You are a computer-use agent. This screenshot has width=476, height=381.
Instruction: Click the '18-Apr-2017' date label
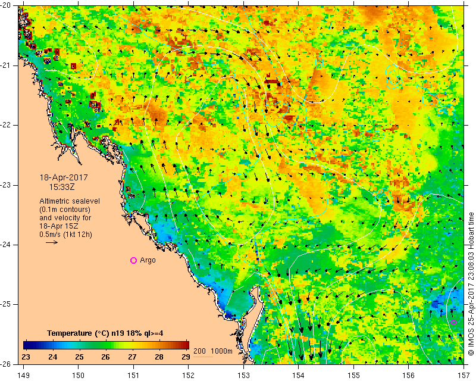(64, 177)
